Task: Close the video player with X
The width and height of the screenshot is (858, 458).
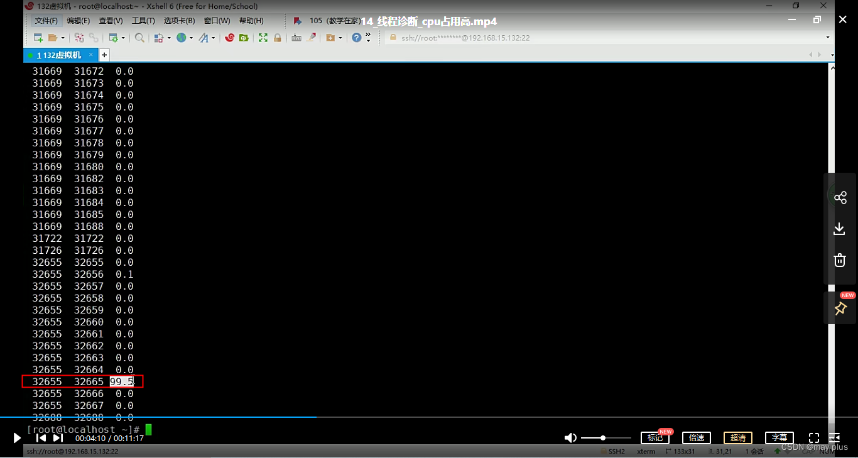Action: pyautogui.click(x=843, y=20)
